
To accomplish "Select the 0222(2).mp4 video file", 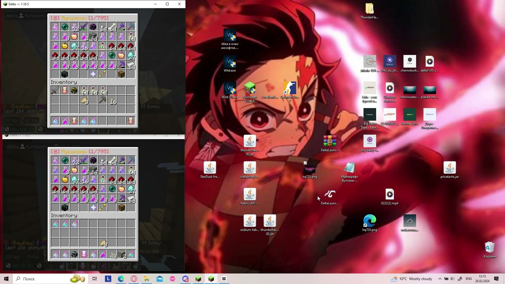I will 389,197.
